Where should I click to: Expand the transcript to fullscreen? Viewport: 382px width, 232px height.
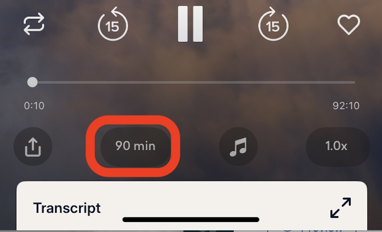[x=341, y=208]
